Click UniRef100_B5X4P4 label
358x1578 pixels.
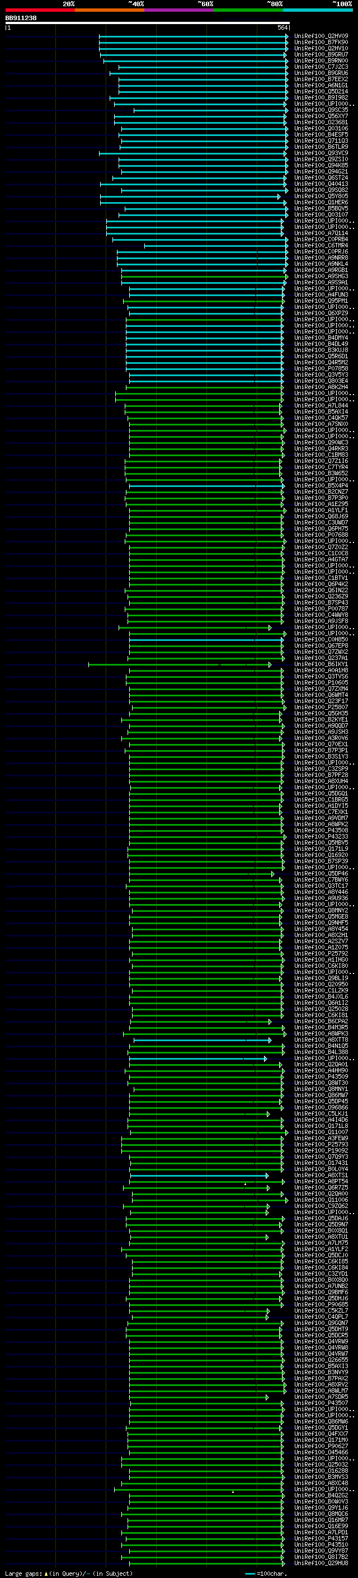coord(321,486)
